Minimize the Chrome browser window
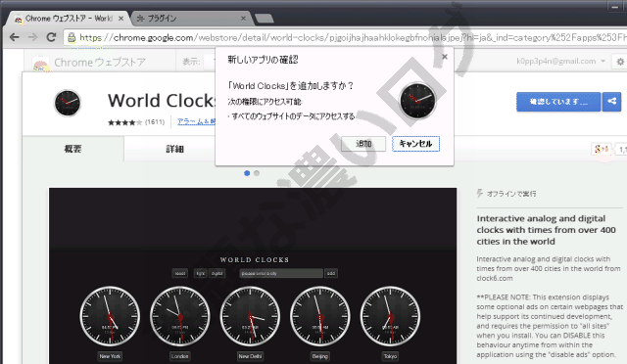 (615, 7)
